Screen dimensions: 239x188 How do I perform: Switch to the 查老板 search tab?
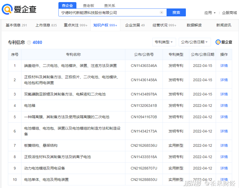pos(88,6)
